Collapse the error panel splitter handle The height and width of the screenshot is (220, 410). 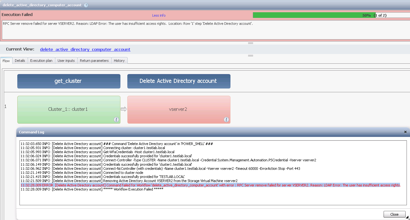[251, 43]
